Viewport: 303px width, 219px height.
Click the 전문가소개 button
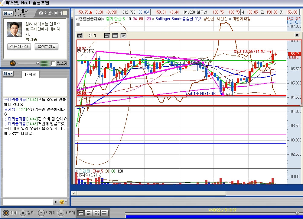tap(19, 47)
